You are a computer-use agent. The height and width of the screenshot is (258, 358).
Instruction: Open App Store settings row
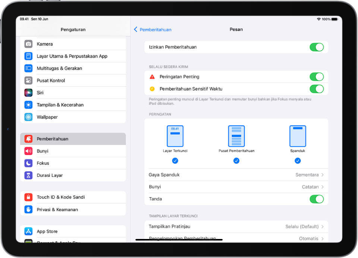tap(73, 231)
